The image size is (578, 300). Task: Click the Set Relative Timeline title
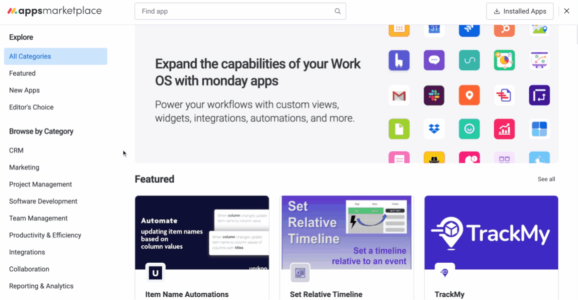(326, 294)
